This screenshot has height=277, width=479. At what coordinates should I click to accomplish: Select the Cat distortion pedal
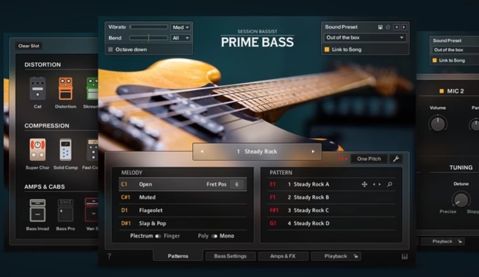click(x=37, y=89)
